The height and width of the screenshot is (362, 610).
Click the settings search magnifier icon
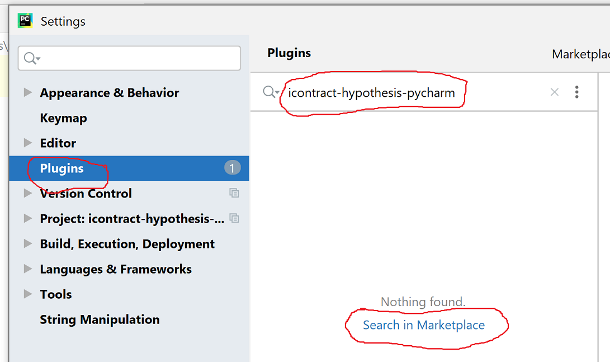(x=31, y=58)
